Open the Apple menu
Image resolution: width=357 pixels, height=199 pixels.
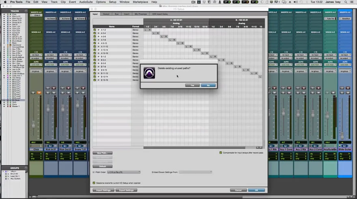pyautogui.click(x=5, y=2)
